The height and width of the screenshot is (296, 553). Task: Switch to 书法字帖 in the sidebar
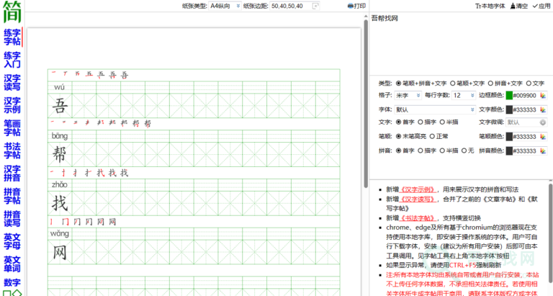[x=12, y=150]
